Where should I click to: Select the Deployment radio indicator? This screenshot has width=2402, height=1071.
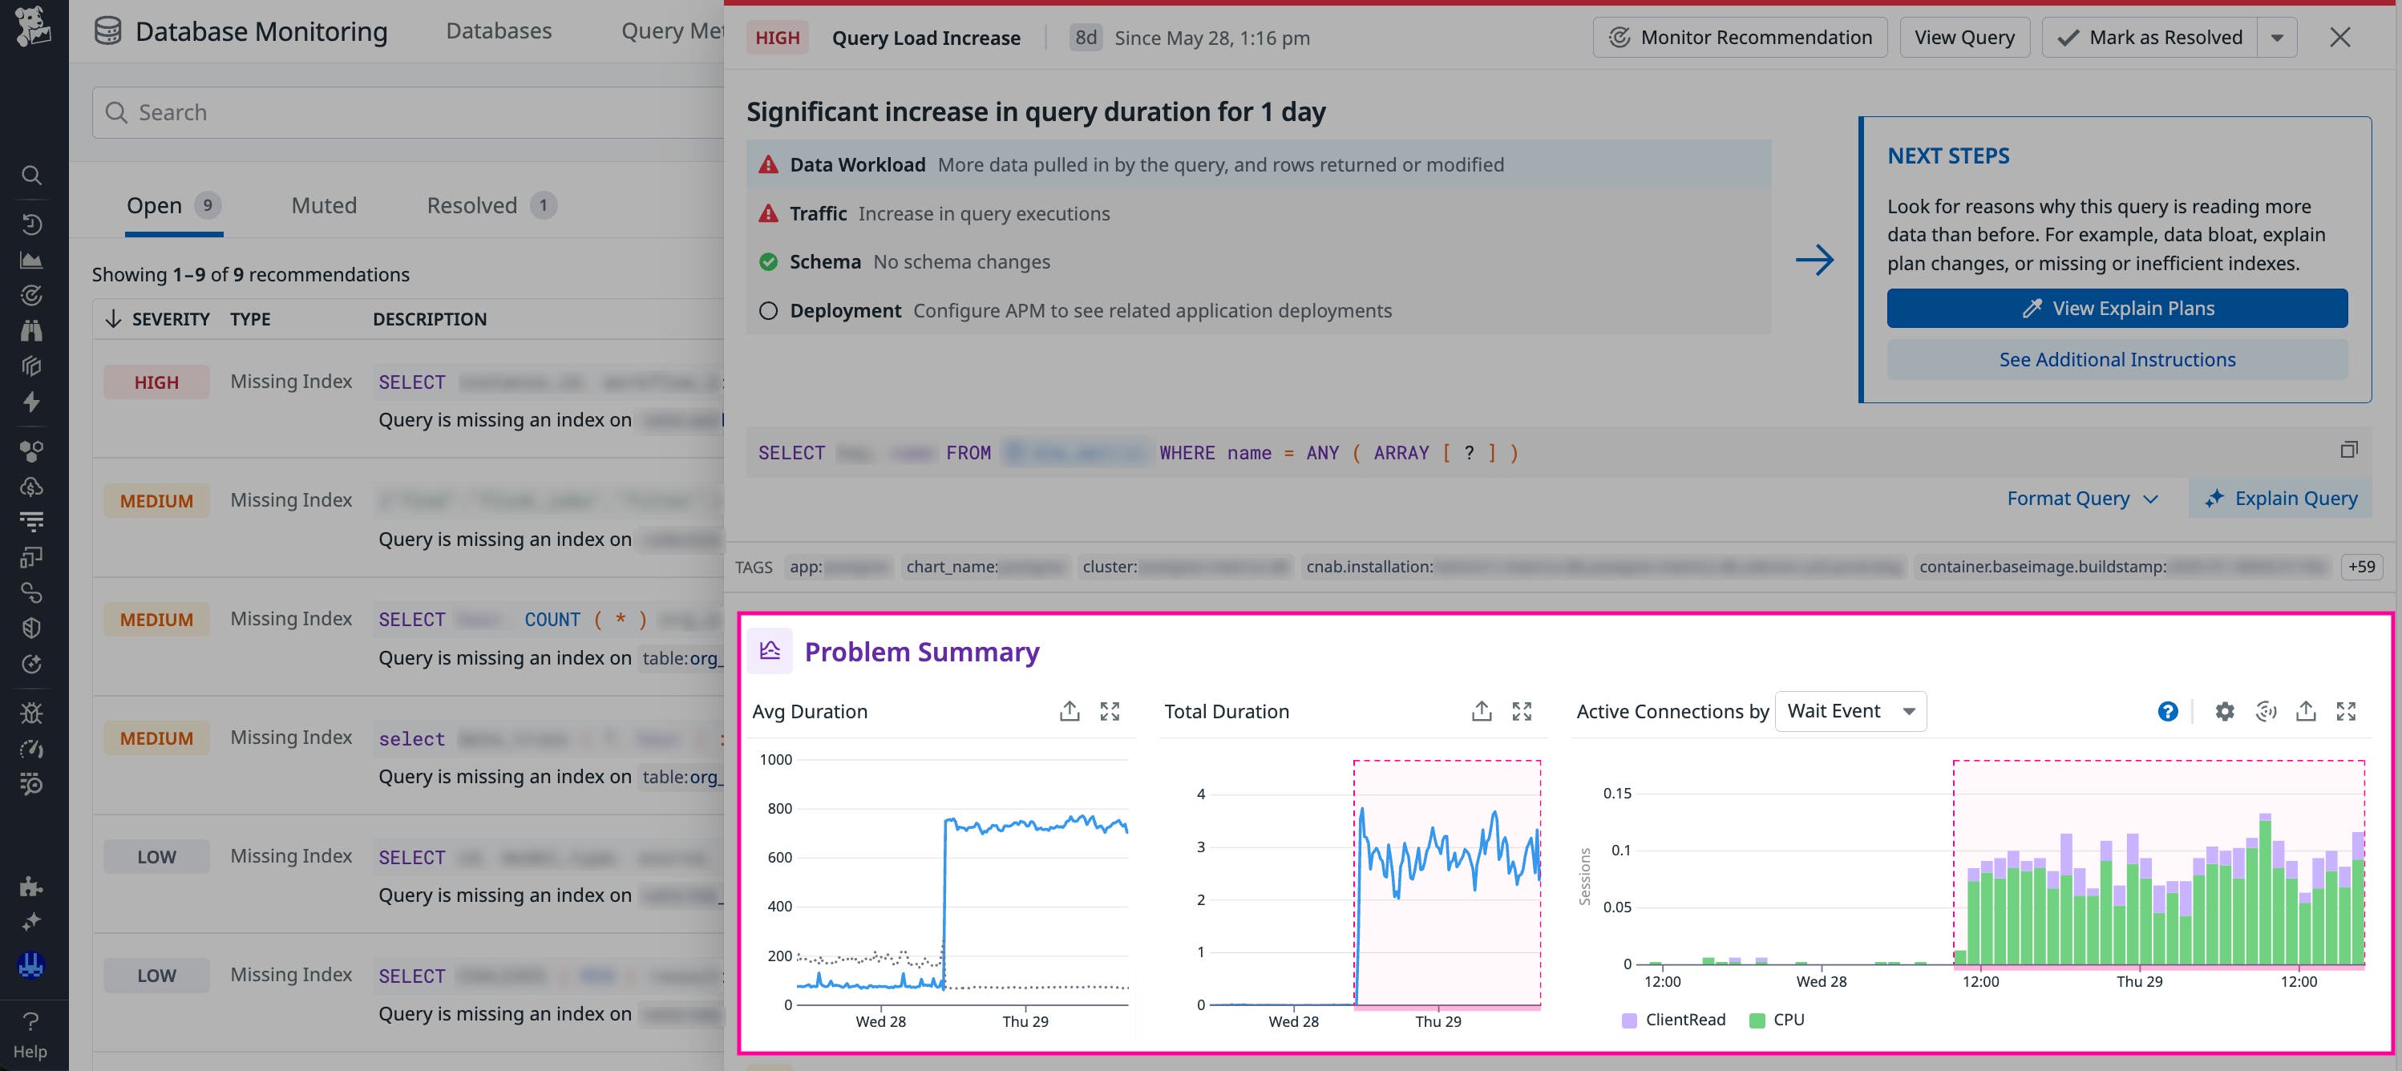[768, 310]
